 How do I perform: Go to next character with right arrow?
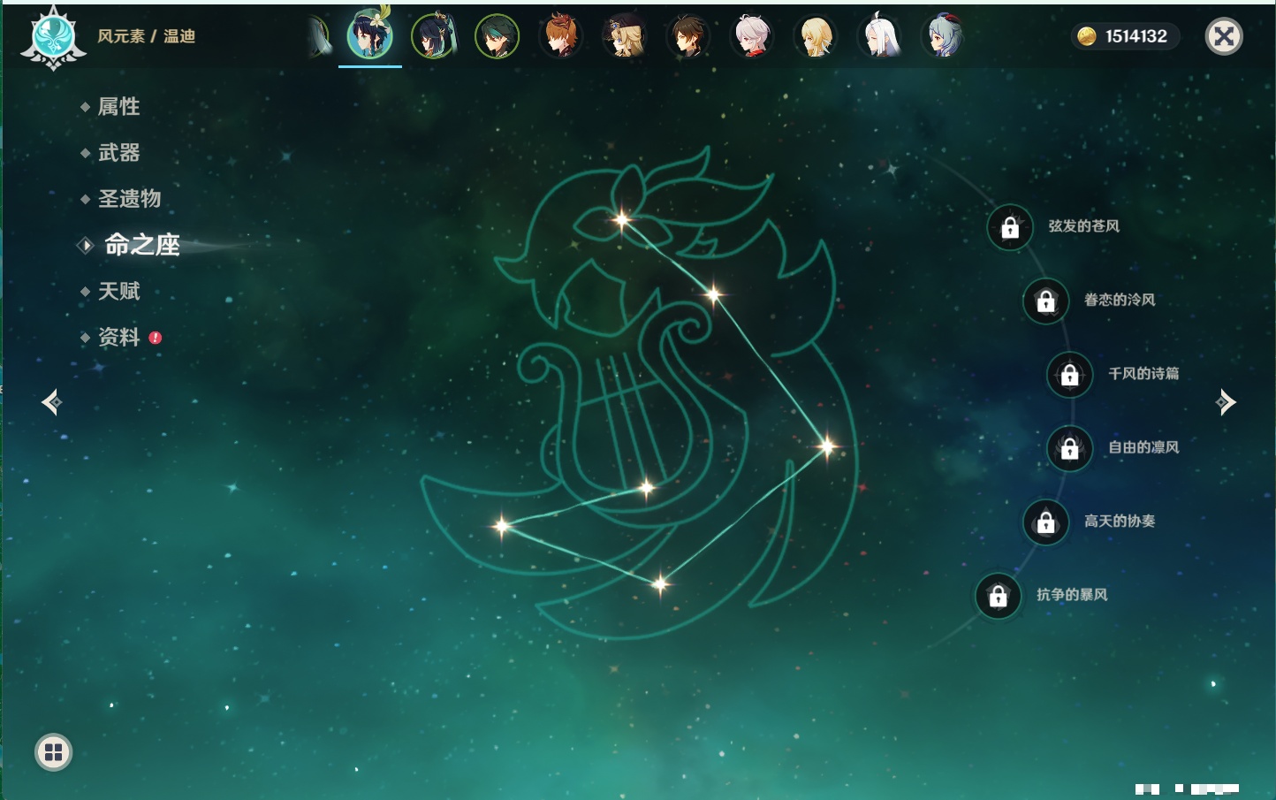click(x=1226, y=402)
